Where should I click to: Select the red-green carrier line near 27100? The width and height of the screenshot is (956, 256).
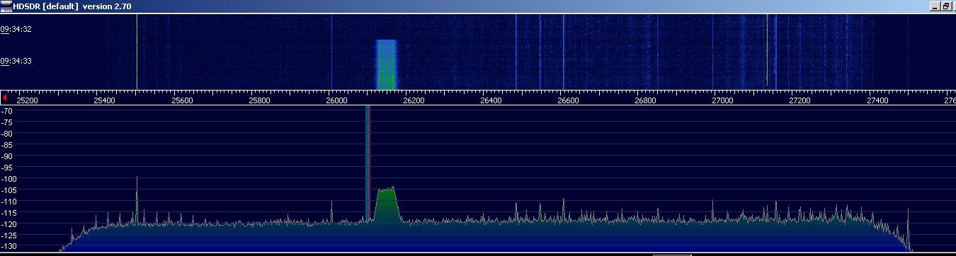point(767,50)
